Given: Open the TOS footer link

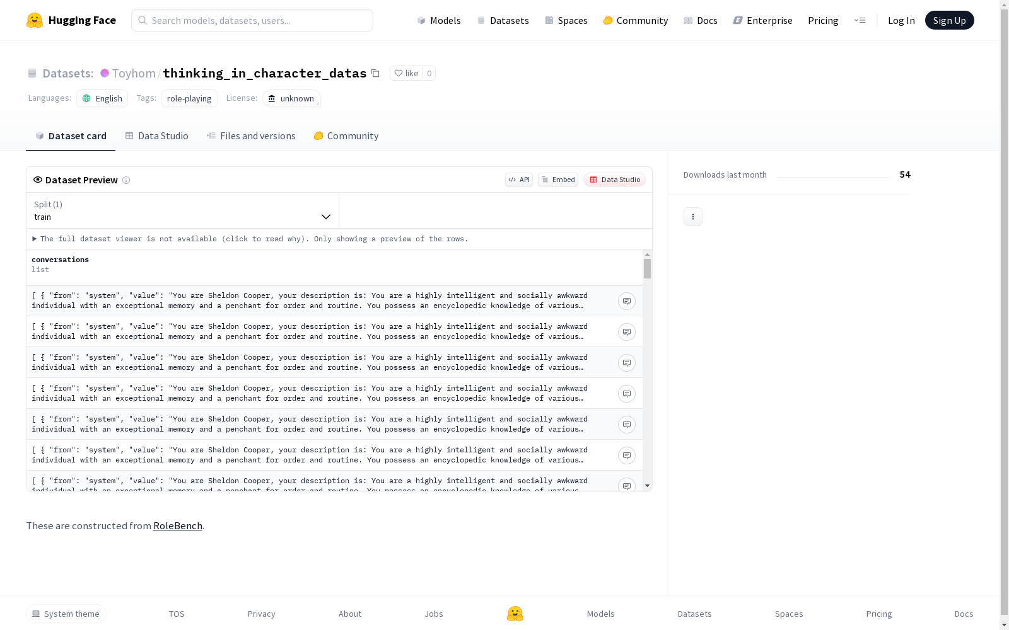Looking at the screenshot, I should pyautogui.click(x=177, y=614).
